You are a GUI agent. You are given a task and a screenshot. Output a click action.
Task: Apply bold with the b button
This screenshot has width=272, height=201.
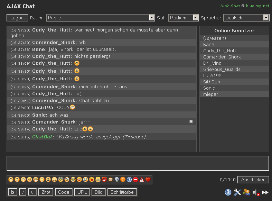click(12, 192)
